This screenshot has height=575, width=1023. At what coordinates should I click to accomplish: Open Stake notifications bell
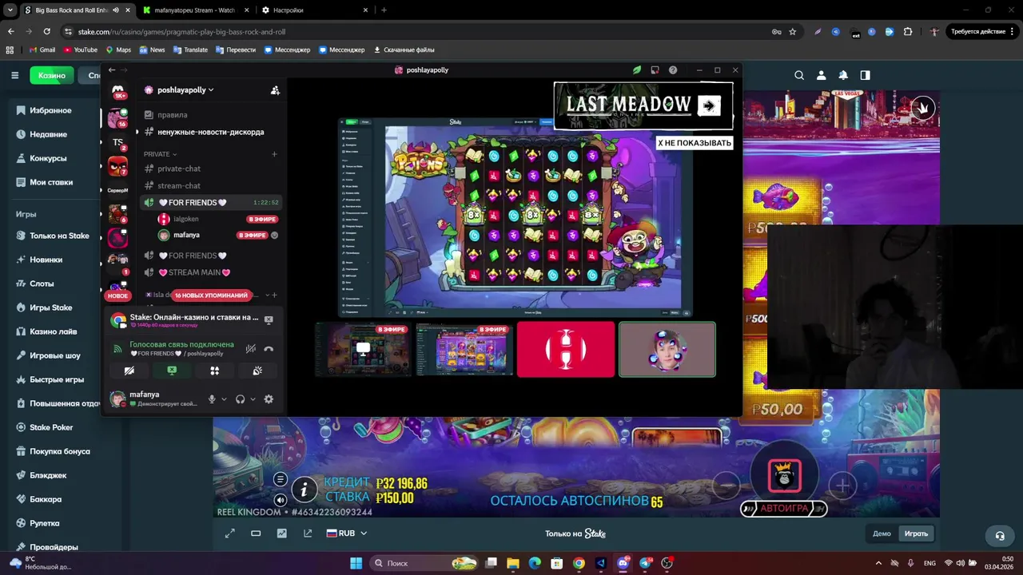pos(843,75)
